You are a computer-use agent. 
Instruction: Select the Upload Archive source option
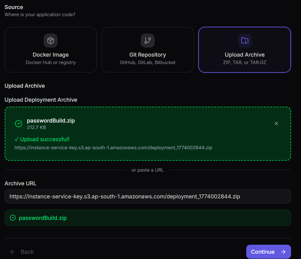245,50
